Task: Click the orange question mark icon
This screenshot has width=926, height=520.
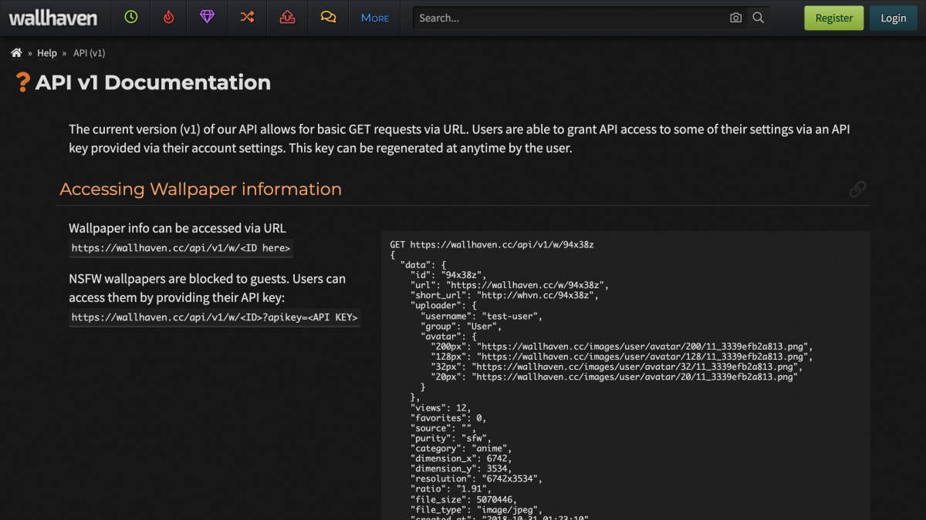Action: pos(23,82)
